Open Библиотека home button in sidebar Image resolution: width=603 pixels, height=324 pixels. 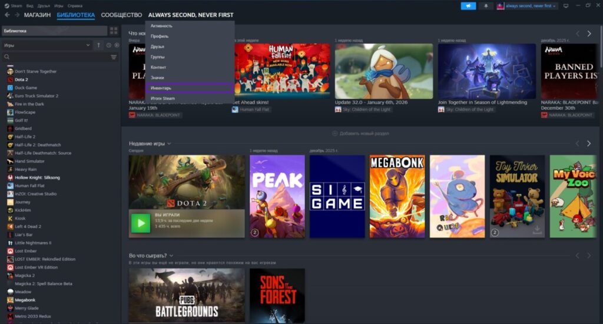pos(55,31)
